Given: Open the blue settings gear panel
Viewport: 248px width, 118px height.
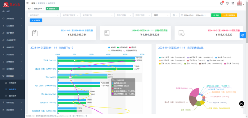Looking at the screenshot, I should coord(243,35).
